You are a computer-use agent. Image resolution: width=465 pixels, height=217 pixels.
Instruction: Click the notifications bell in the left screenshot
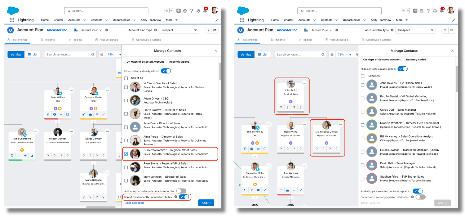[x=205, y=11]
